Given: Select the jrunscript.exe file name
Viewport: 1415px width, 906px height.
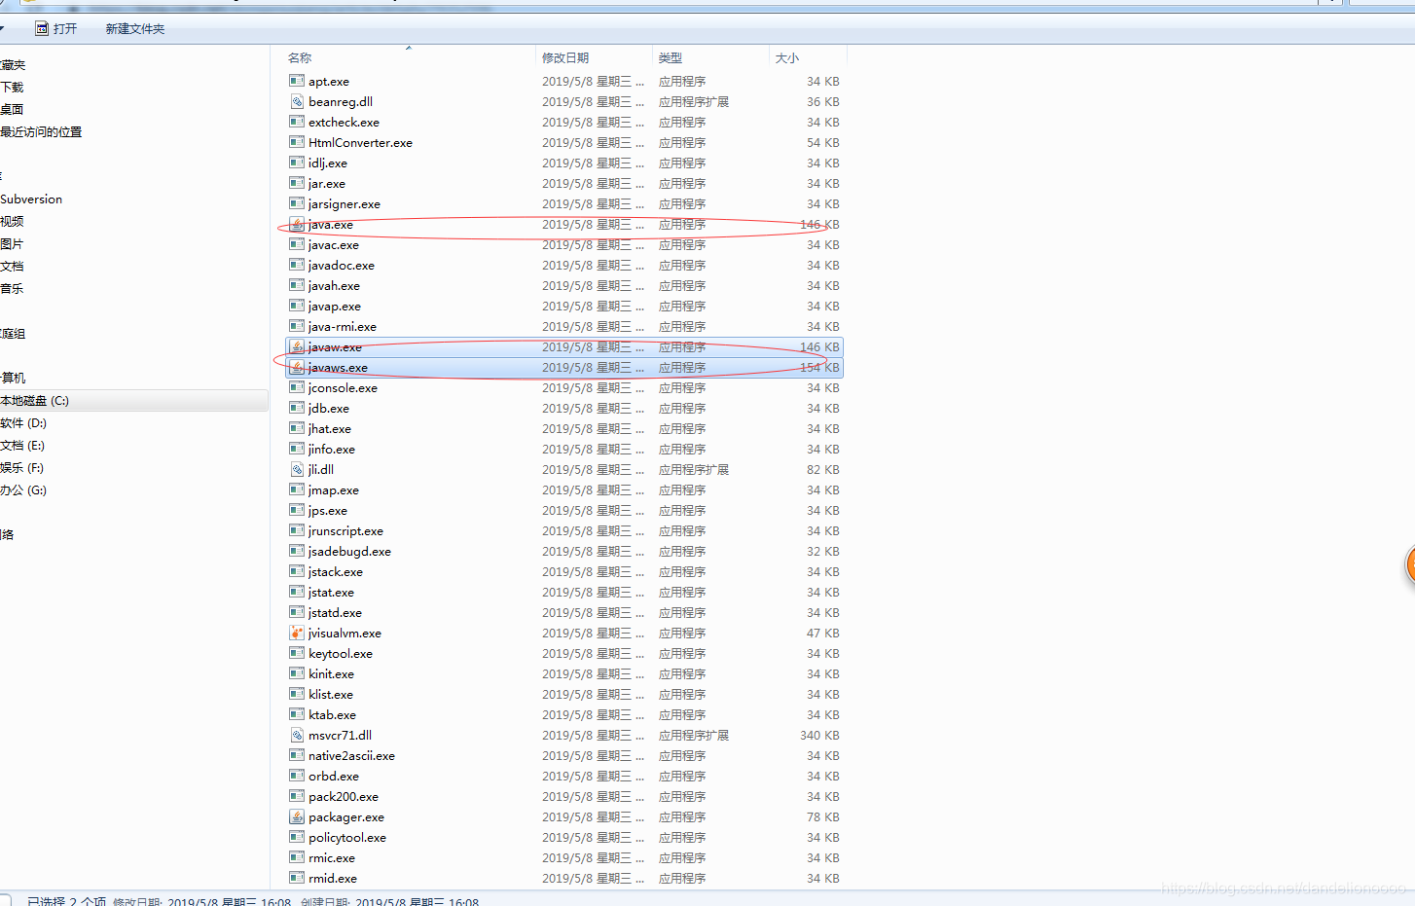Looking at the screenshot, I should (x=345, y=531).
